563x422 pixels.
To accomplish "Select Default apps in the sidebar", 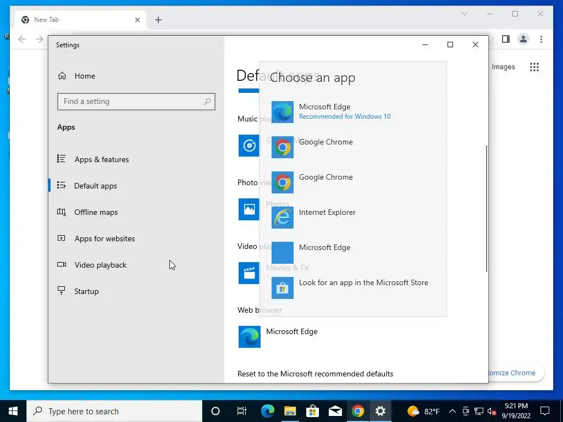I will tap(136, 186).
